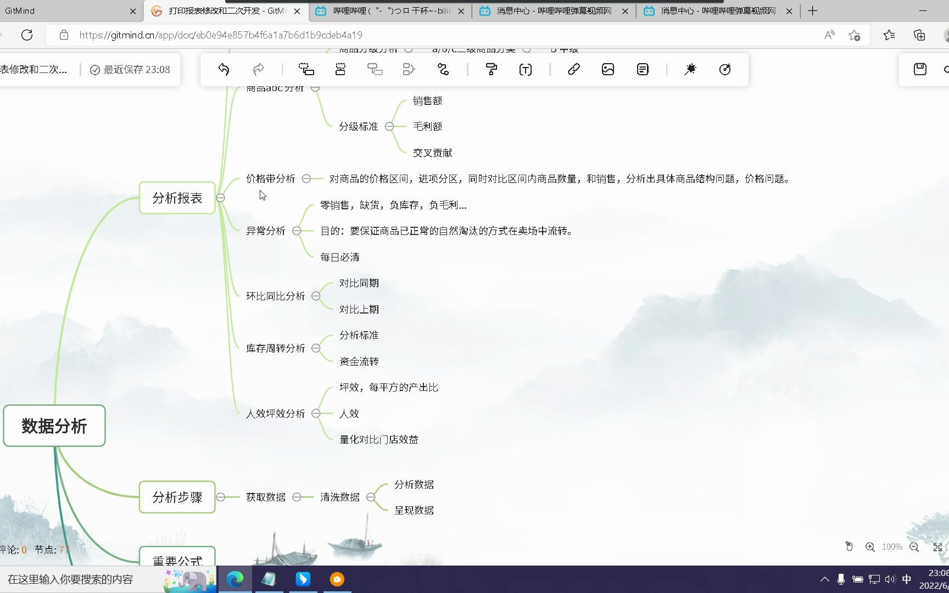The height and width of the screenshot is (593, 949).
Task: Collapse the 异常分析 node
Action: pyautogui.click(x=298, y=231)
